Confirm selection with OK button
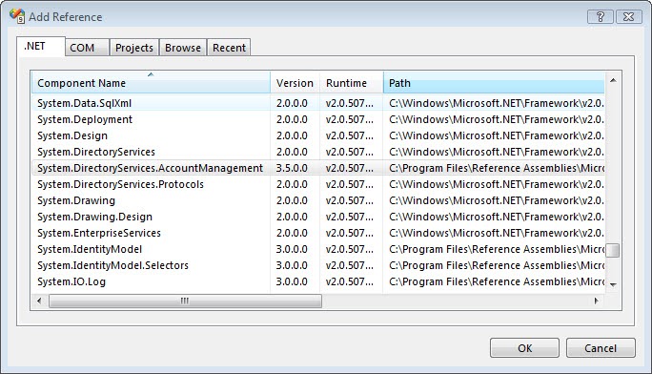The height and width of the screenshot is (374, 652). 524,348
